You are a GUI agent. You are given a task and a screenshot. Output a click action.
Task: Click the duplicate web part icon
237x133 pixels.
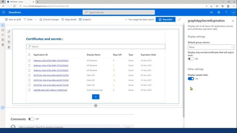pos(9,42)
